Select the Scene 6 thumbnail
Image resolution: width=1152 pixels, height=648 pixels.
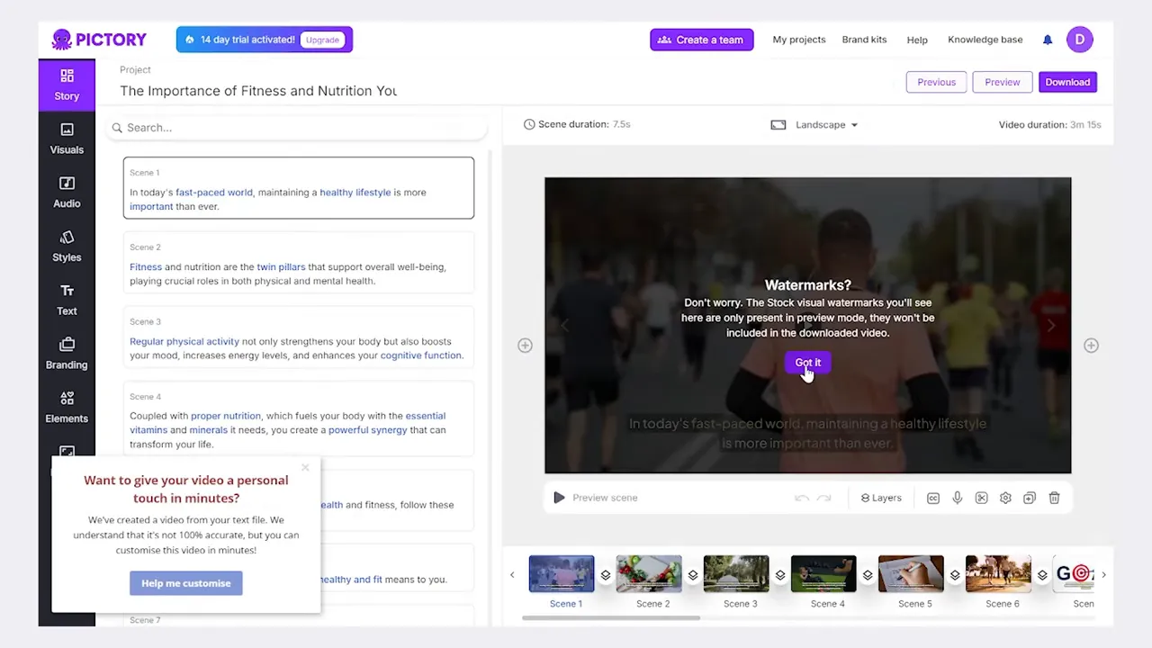tap(998, 574)
